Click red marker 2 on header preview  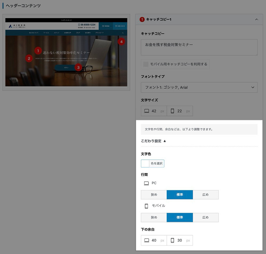point(29,58)
